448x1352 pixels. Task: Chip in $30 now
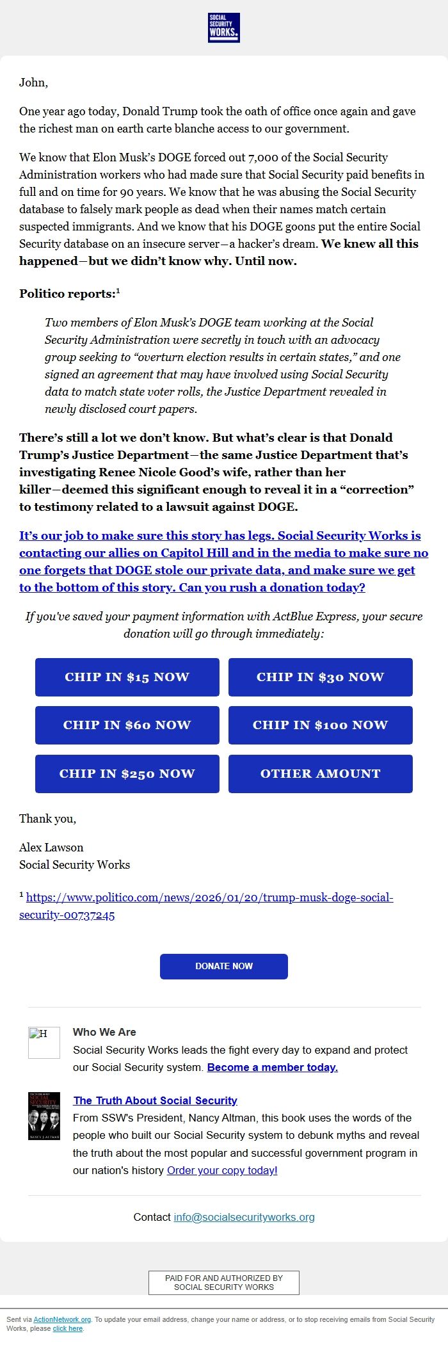point(320,677)
